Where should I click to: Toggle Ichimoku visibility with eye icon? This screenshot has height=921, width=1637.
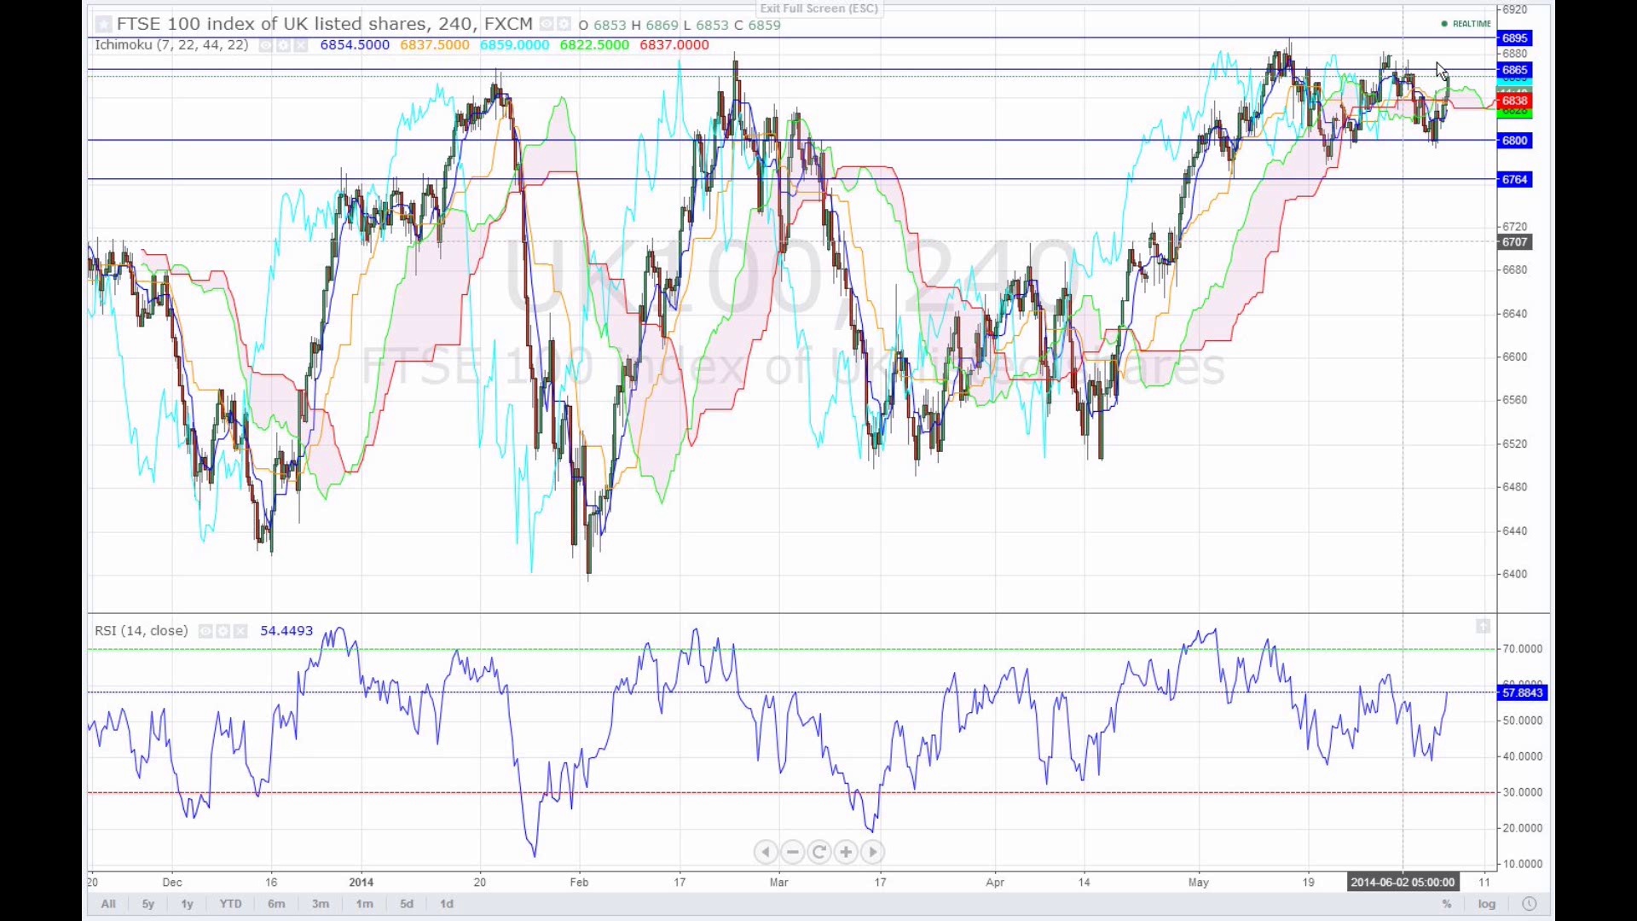point(266,45)
